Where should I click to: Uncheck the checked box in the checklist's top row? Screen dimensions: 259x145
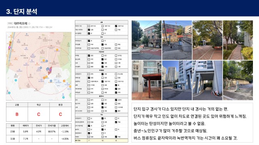pos(116,26)
